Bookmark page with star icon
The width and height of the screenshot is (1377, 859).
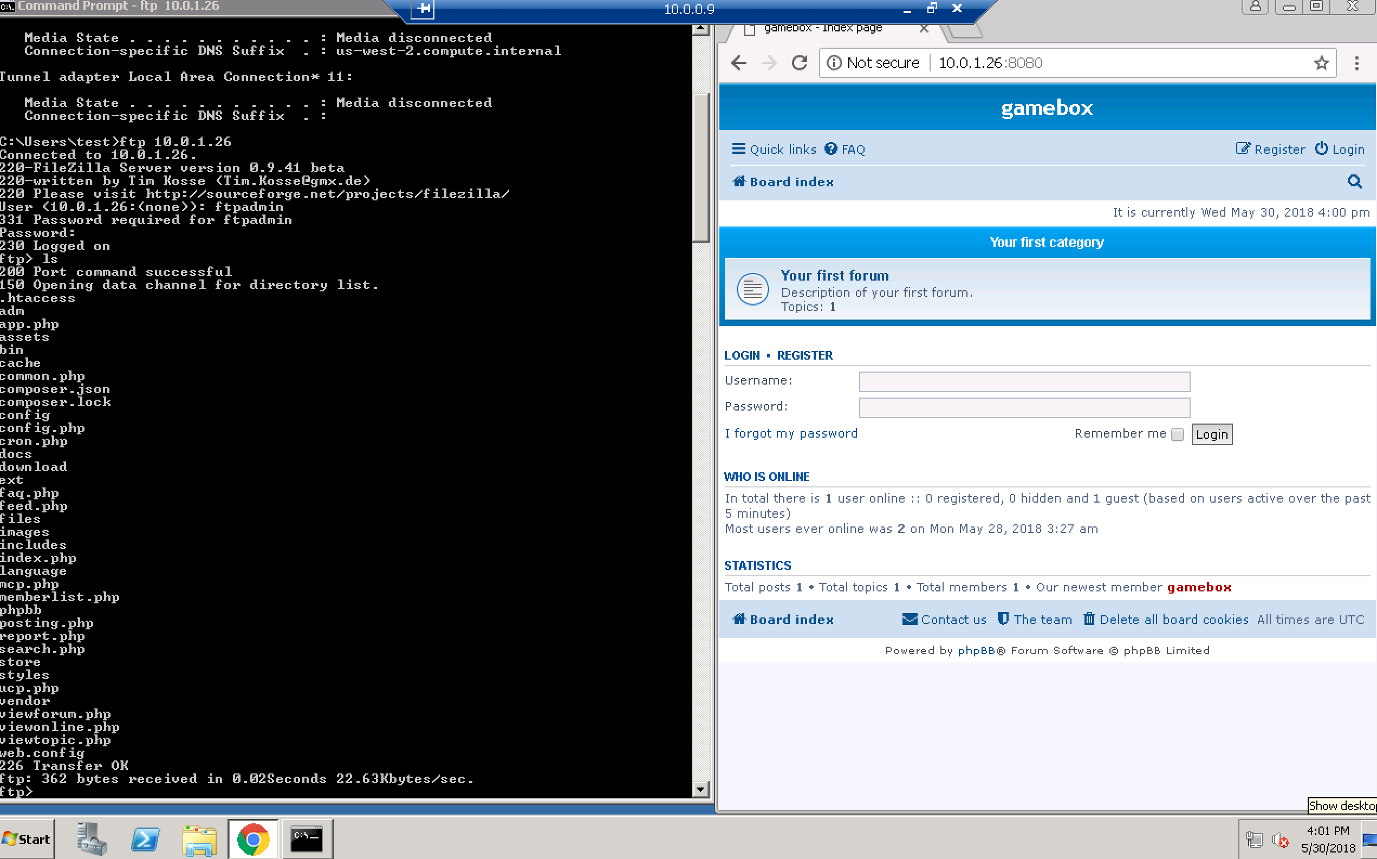[x=1321, y=63]
